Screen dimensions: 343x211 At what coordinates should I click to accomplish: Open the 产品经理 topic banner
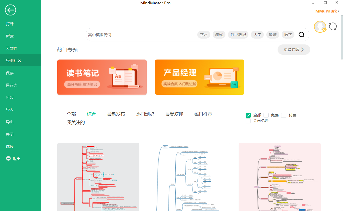coord(200,77)
